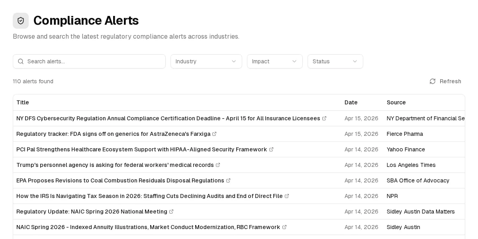Sort by the Date column header

[351, 102]
